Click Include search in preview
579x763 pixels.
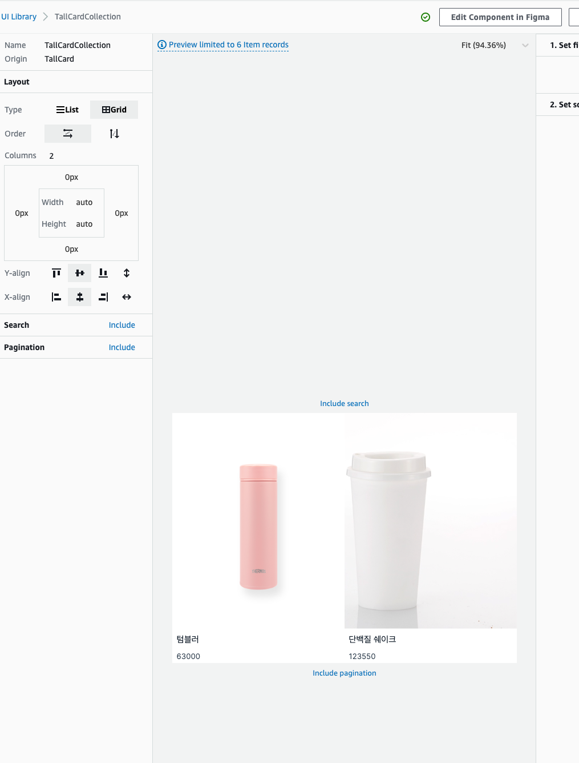tap(345, 403)
